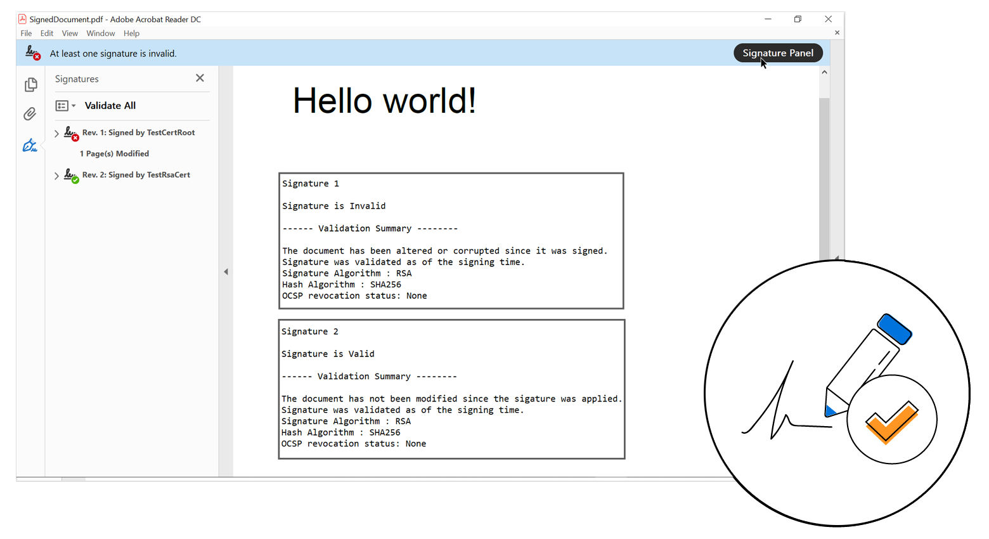
Task: Click the options list icon beside Validate All
Action: click(60, 105)
